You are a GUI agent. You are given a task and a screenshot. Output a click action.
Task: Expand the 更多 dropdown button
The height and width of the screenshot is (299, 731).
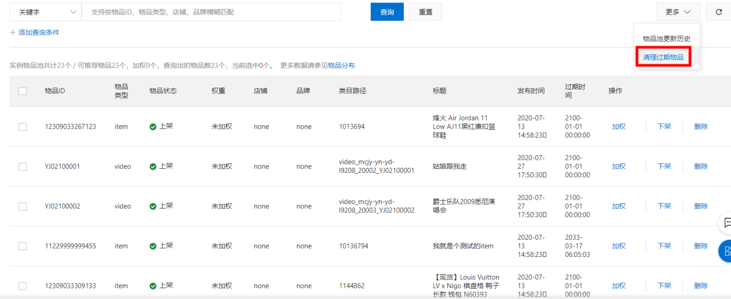click(678, 12)
